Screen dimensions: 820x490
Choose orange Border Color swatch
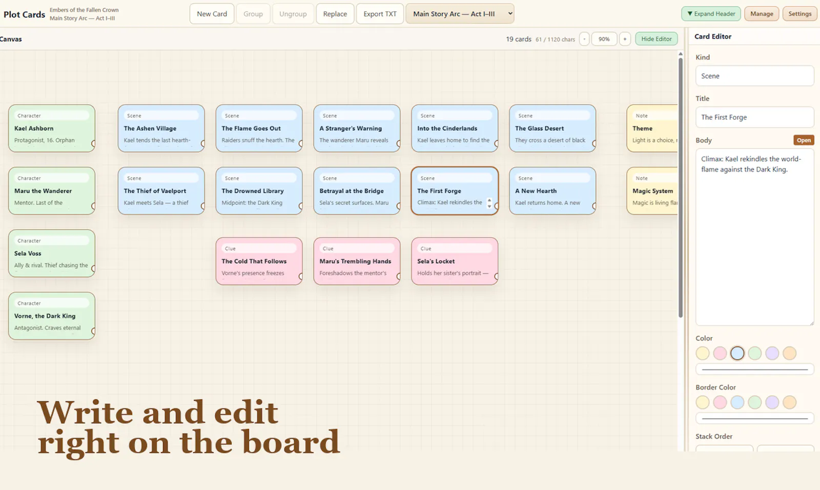[790, 402]
